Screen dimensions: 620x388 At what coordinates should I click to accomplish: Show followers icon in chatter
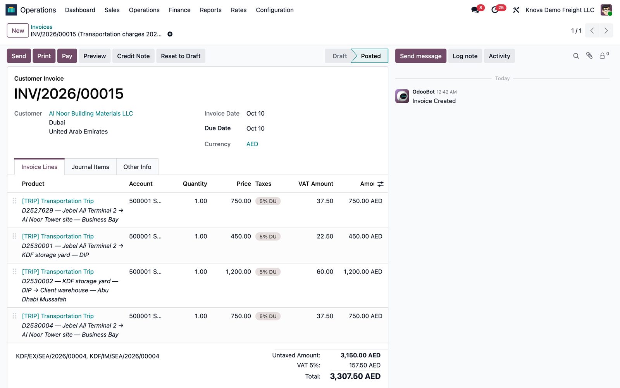[x=603, y=56]
